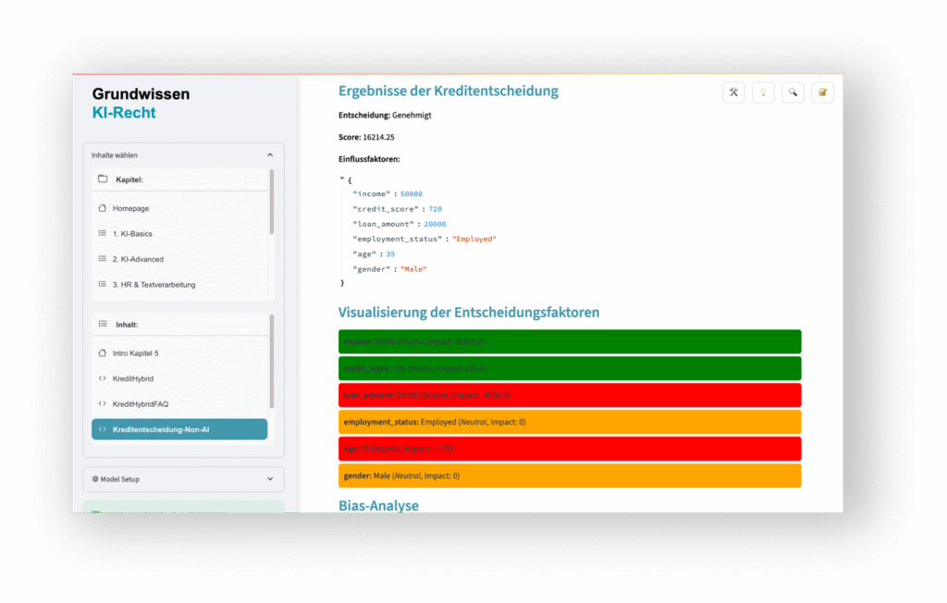Viewport: 947px width, 603px height.
Task: Collapse the Inhalte wählen section
Action: 270,155
